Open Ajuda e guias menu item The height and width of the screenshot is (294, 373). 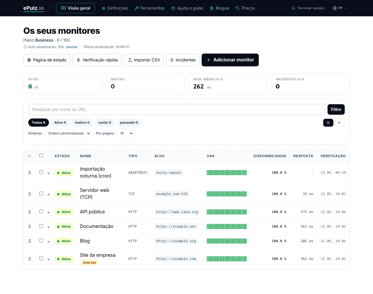tap(187, 8)
